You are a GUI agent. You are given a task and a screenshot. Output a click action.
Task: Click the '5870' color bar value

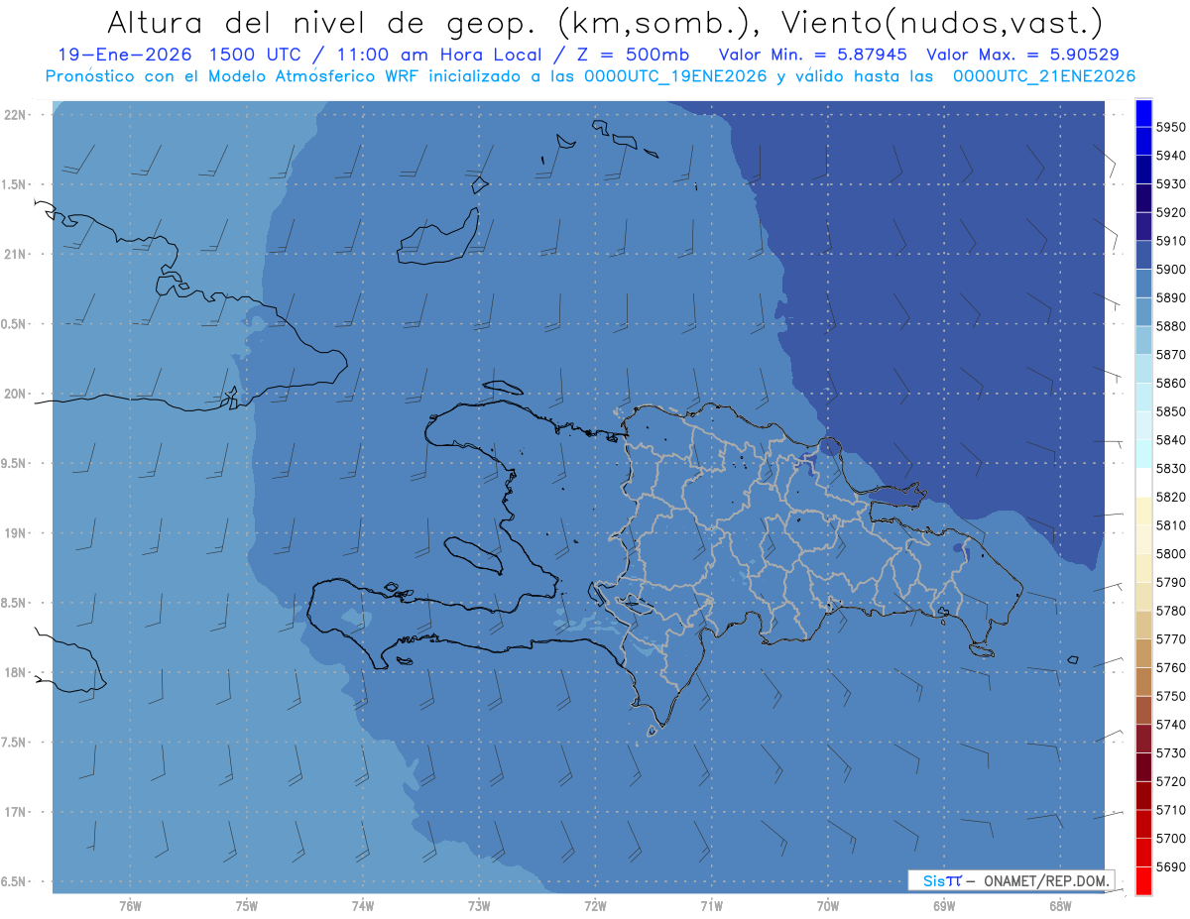pyautogui.click(x=1171, y=354)
